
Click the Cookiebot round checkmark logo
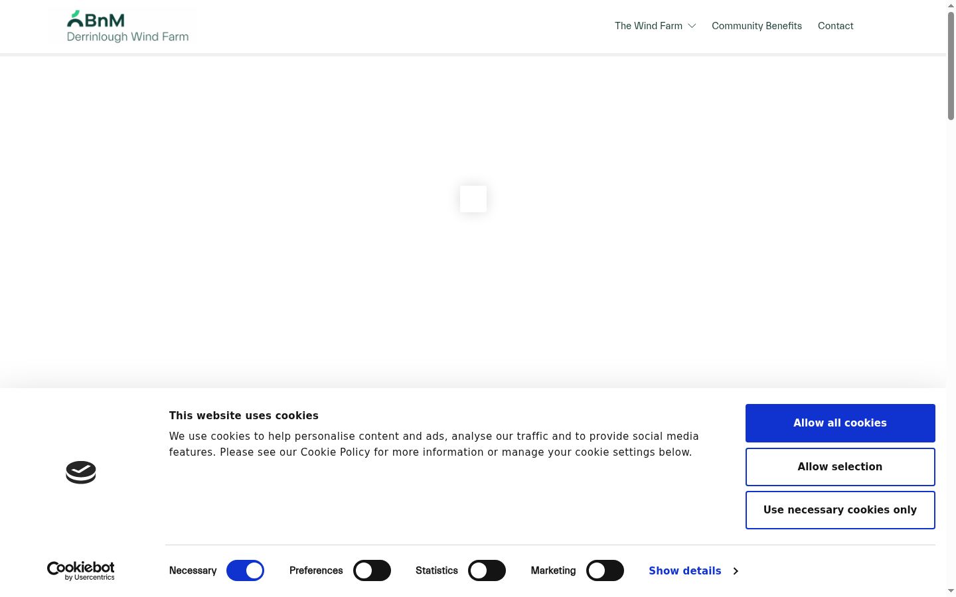pyautogui.click(x=81, y=472)
